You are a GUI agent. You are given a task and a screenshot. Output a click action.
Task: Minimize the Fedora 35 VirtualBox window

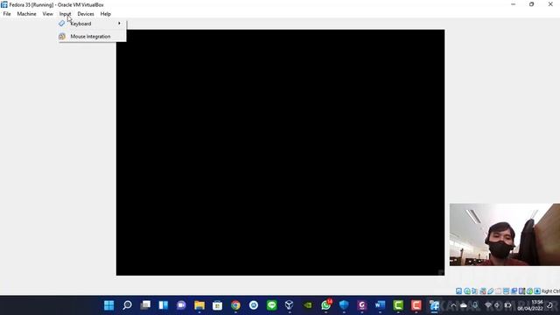514,4
